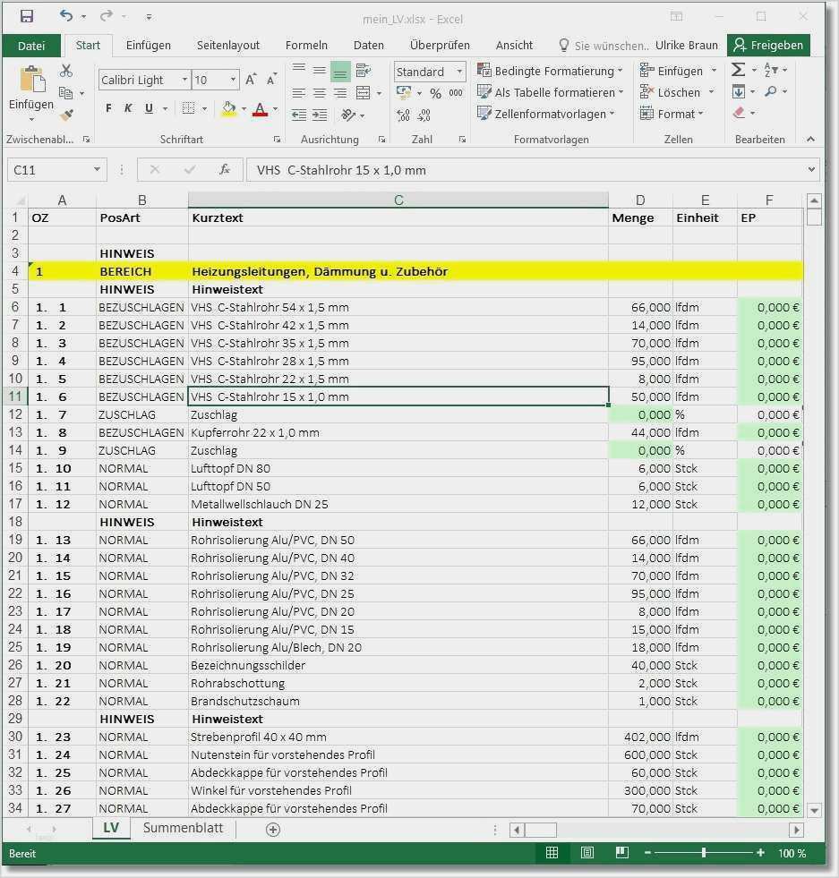Switch to the Summenblatt sheet tab
839x878 pixels.
(x=183, y=828)
